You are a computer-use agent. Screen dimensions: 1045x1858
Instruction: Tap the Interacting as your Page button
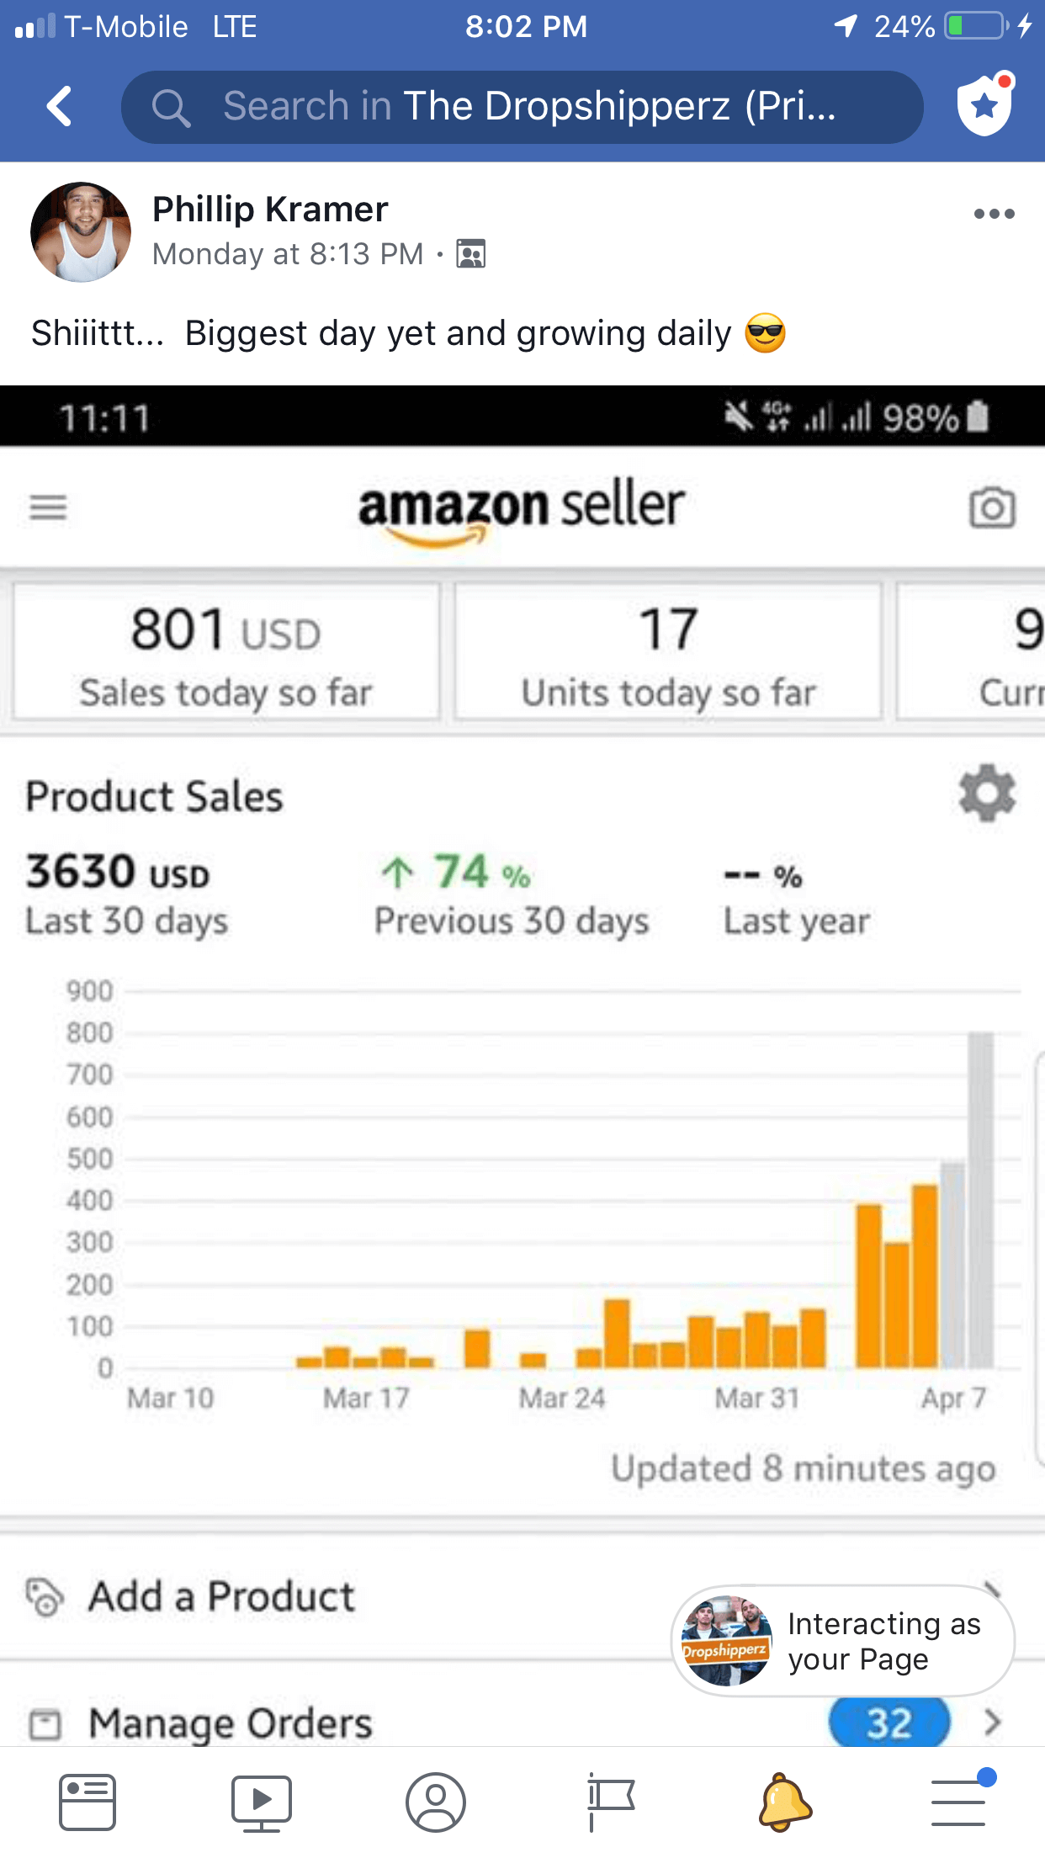(842, 1641)
